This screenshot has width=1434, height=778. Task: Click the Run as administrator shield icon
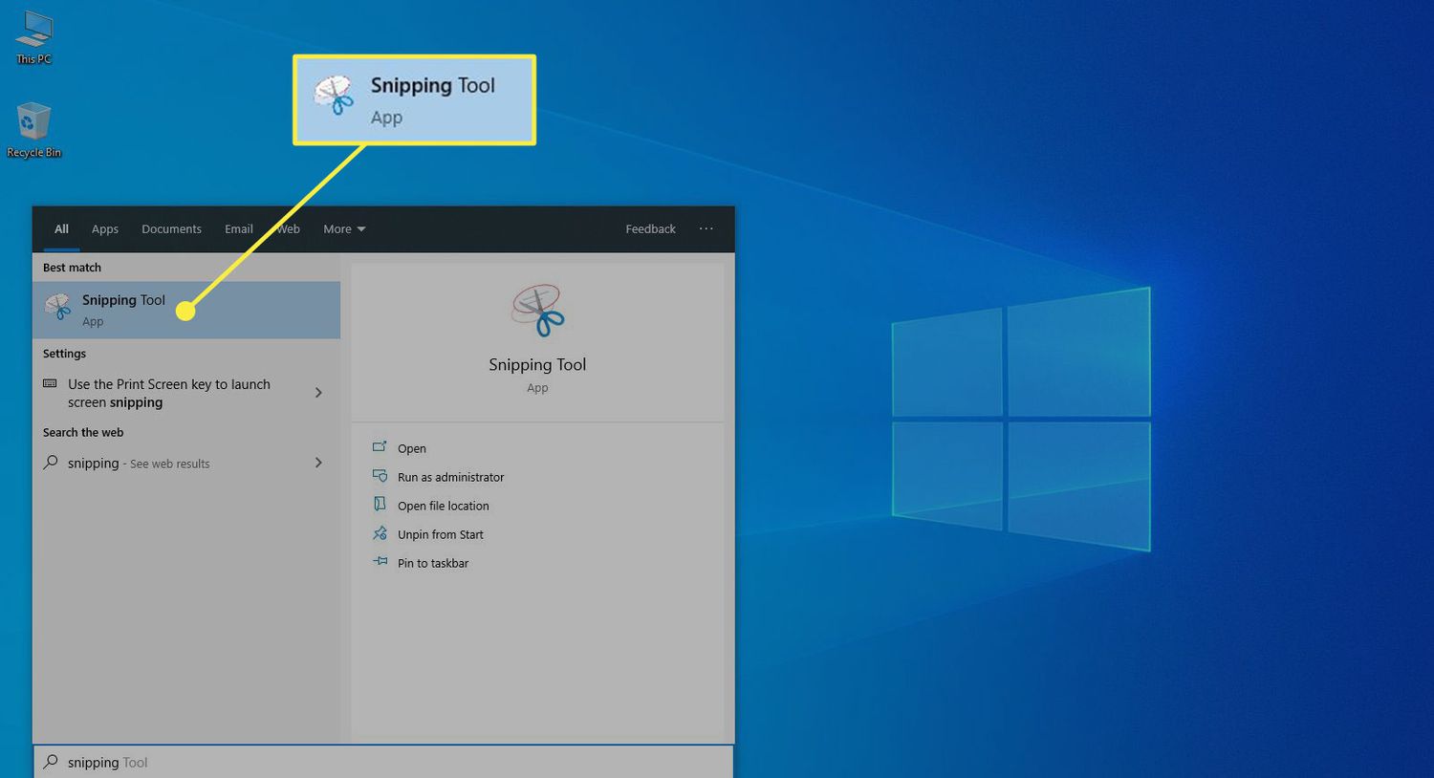[x=380, y=476]
